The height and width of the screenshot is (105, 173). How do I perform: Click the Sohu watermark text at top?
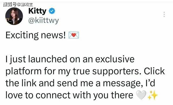pos(18,4)
